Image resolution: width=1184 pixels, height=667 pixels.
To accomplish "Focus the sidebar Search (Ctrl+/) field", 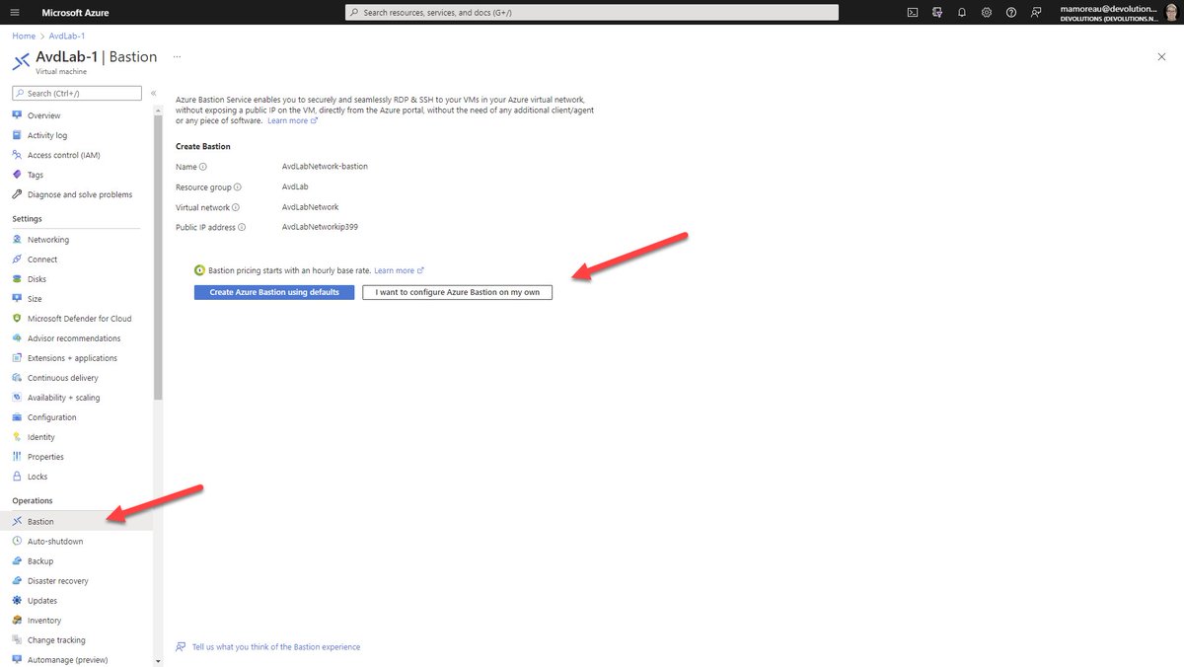I will click(x=76, y=93).
